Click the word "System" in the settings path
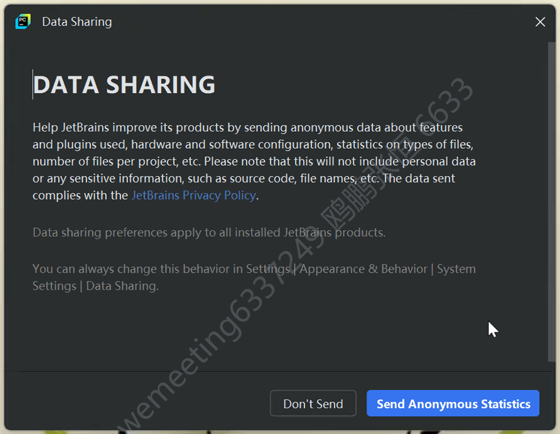The height and width of the screenshot is (434, 560). pos(456,269)
